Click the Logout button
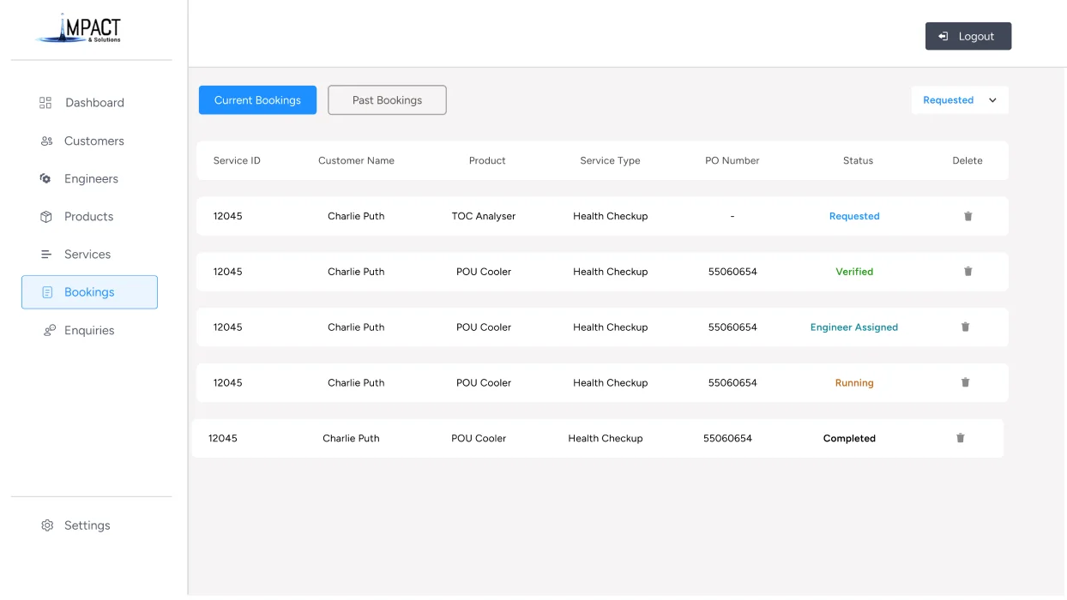 pyautogui.click(x=968, y=36)
